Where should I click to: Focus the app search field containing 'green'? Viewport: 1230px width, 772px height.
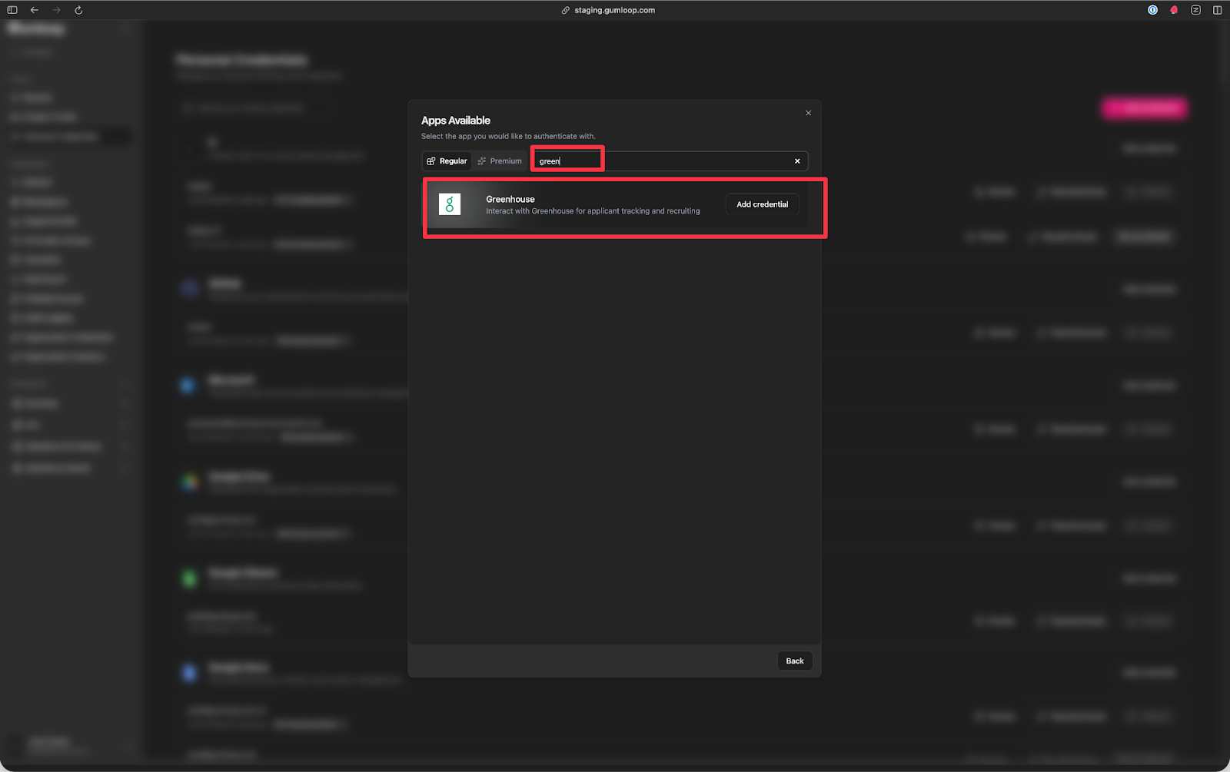coord(661,161)
